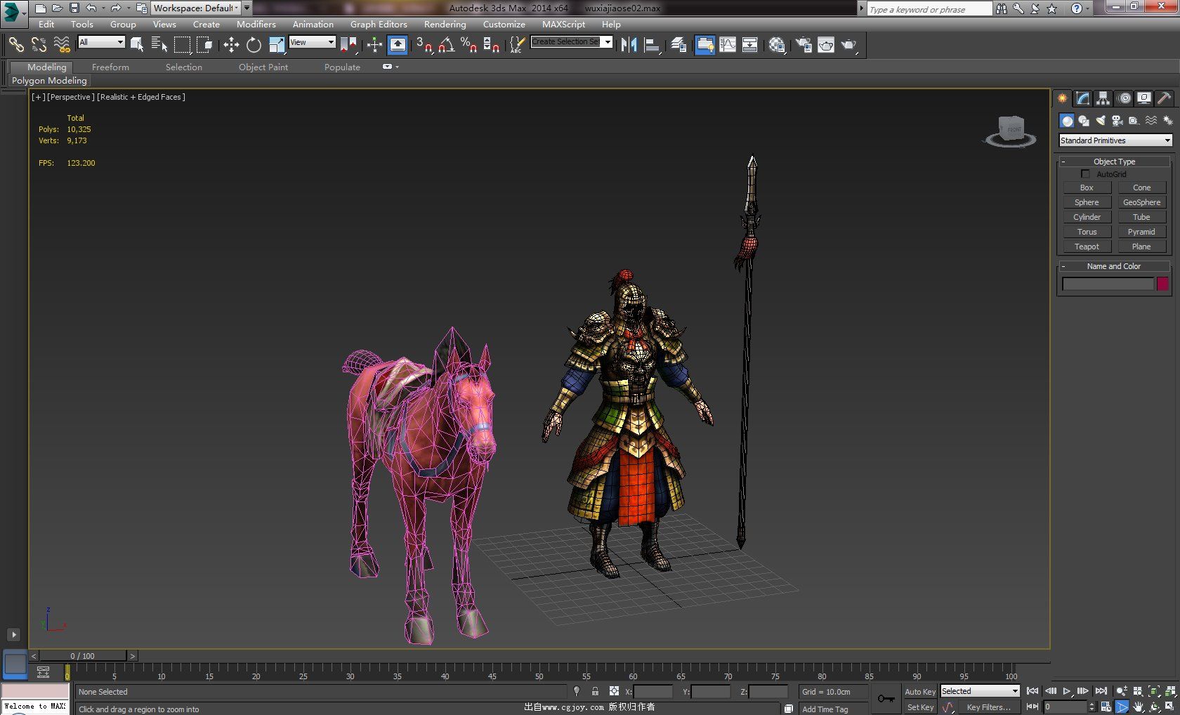This screenshot has height=715, width=1180.
Task: Click the GeoSphere object button
Action: click(x=1141, y=202)
